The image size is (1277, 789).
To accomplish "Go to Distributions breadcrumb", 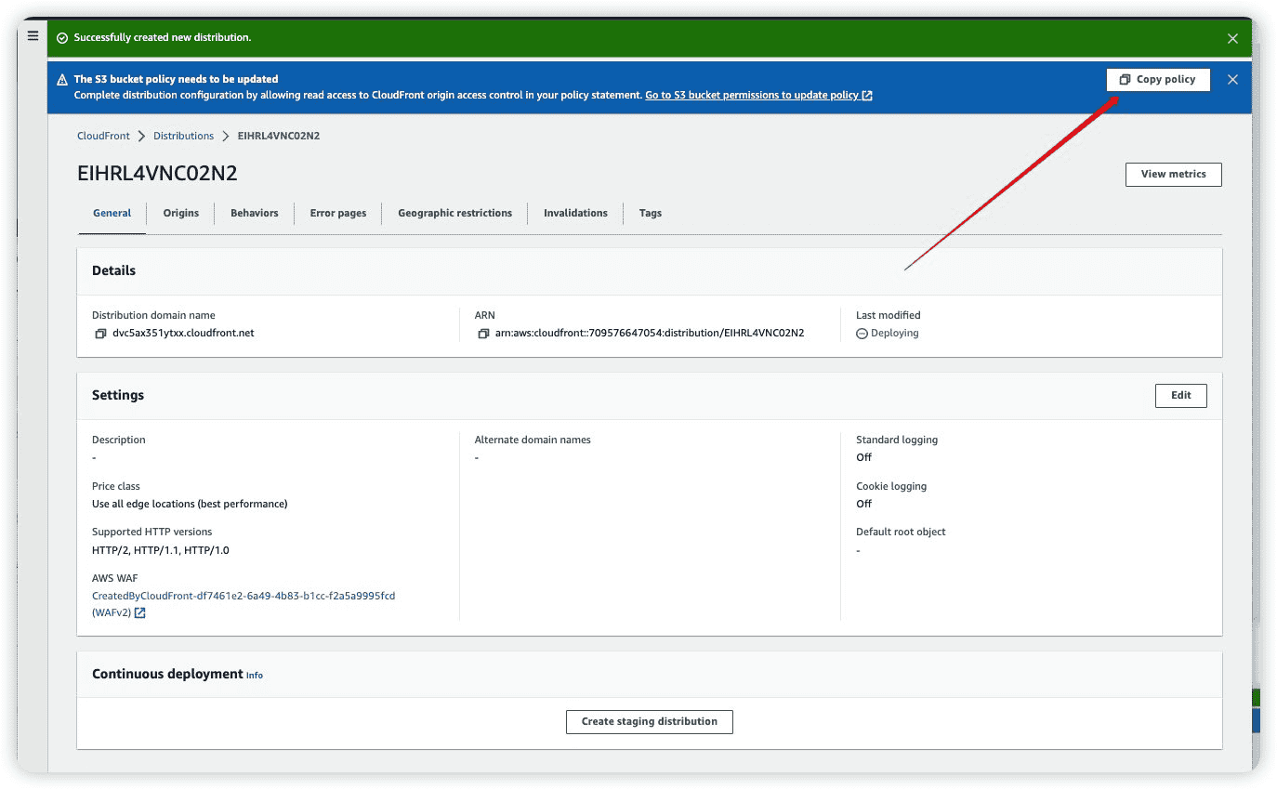I will click(183, 136).
